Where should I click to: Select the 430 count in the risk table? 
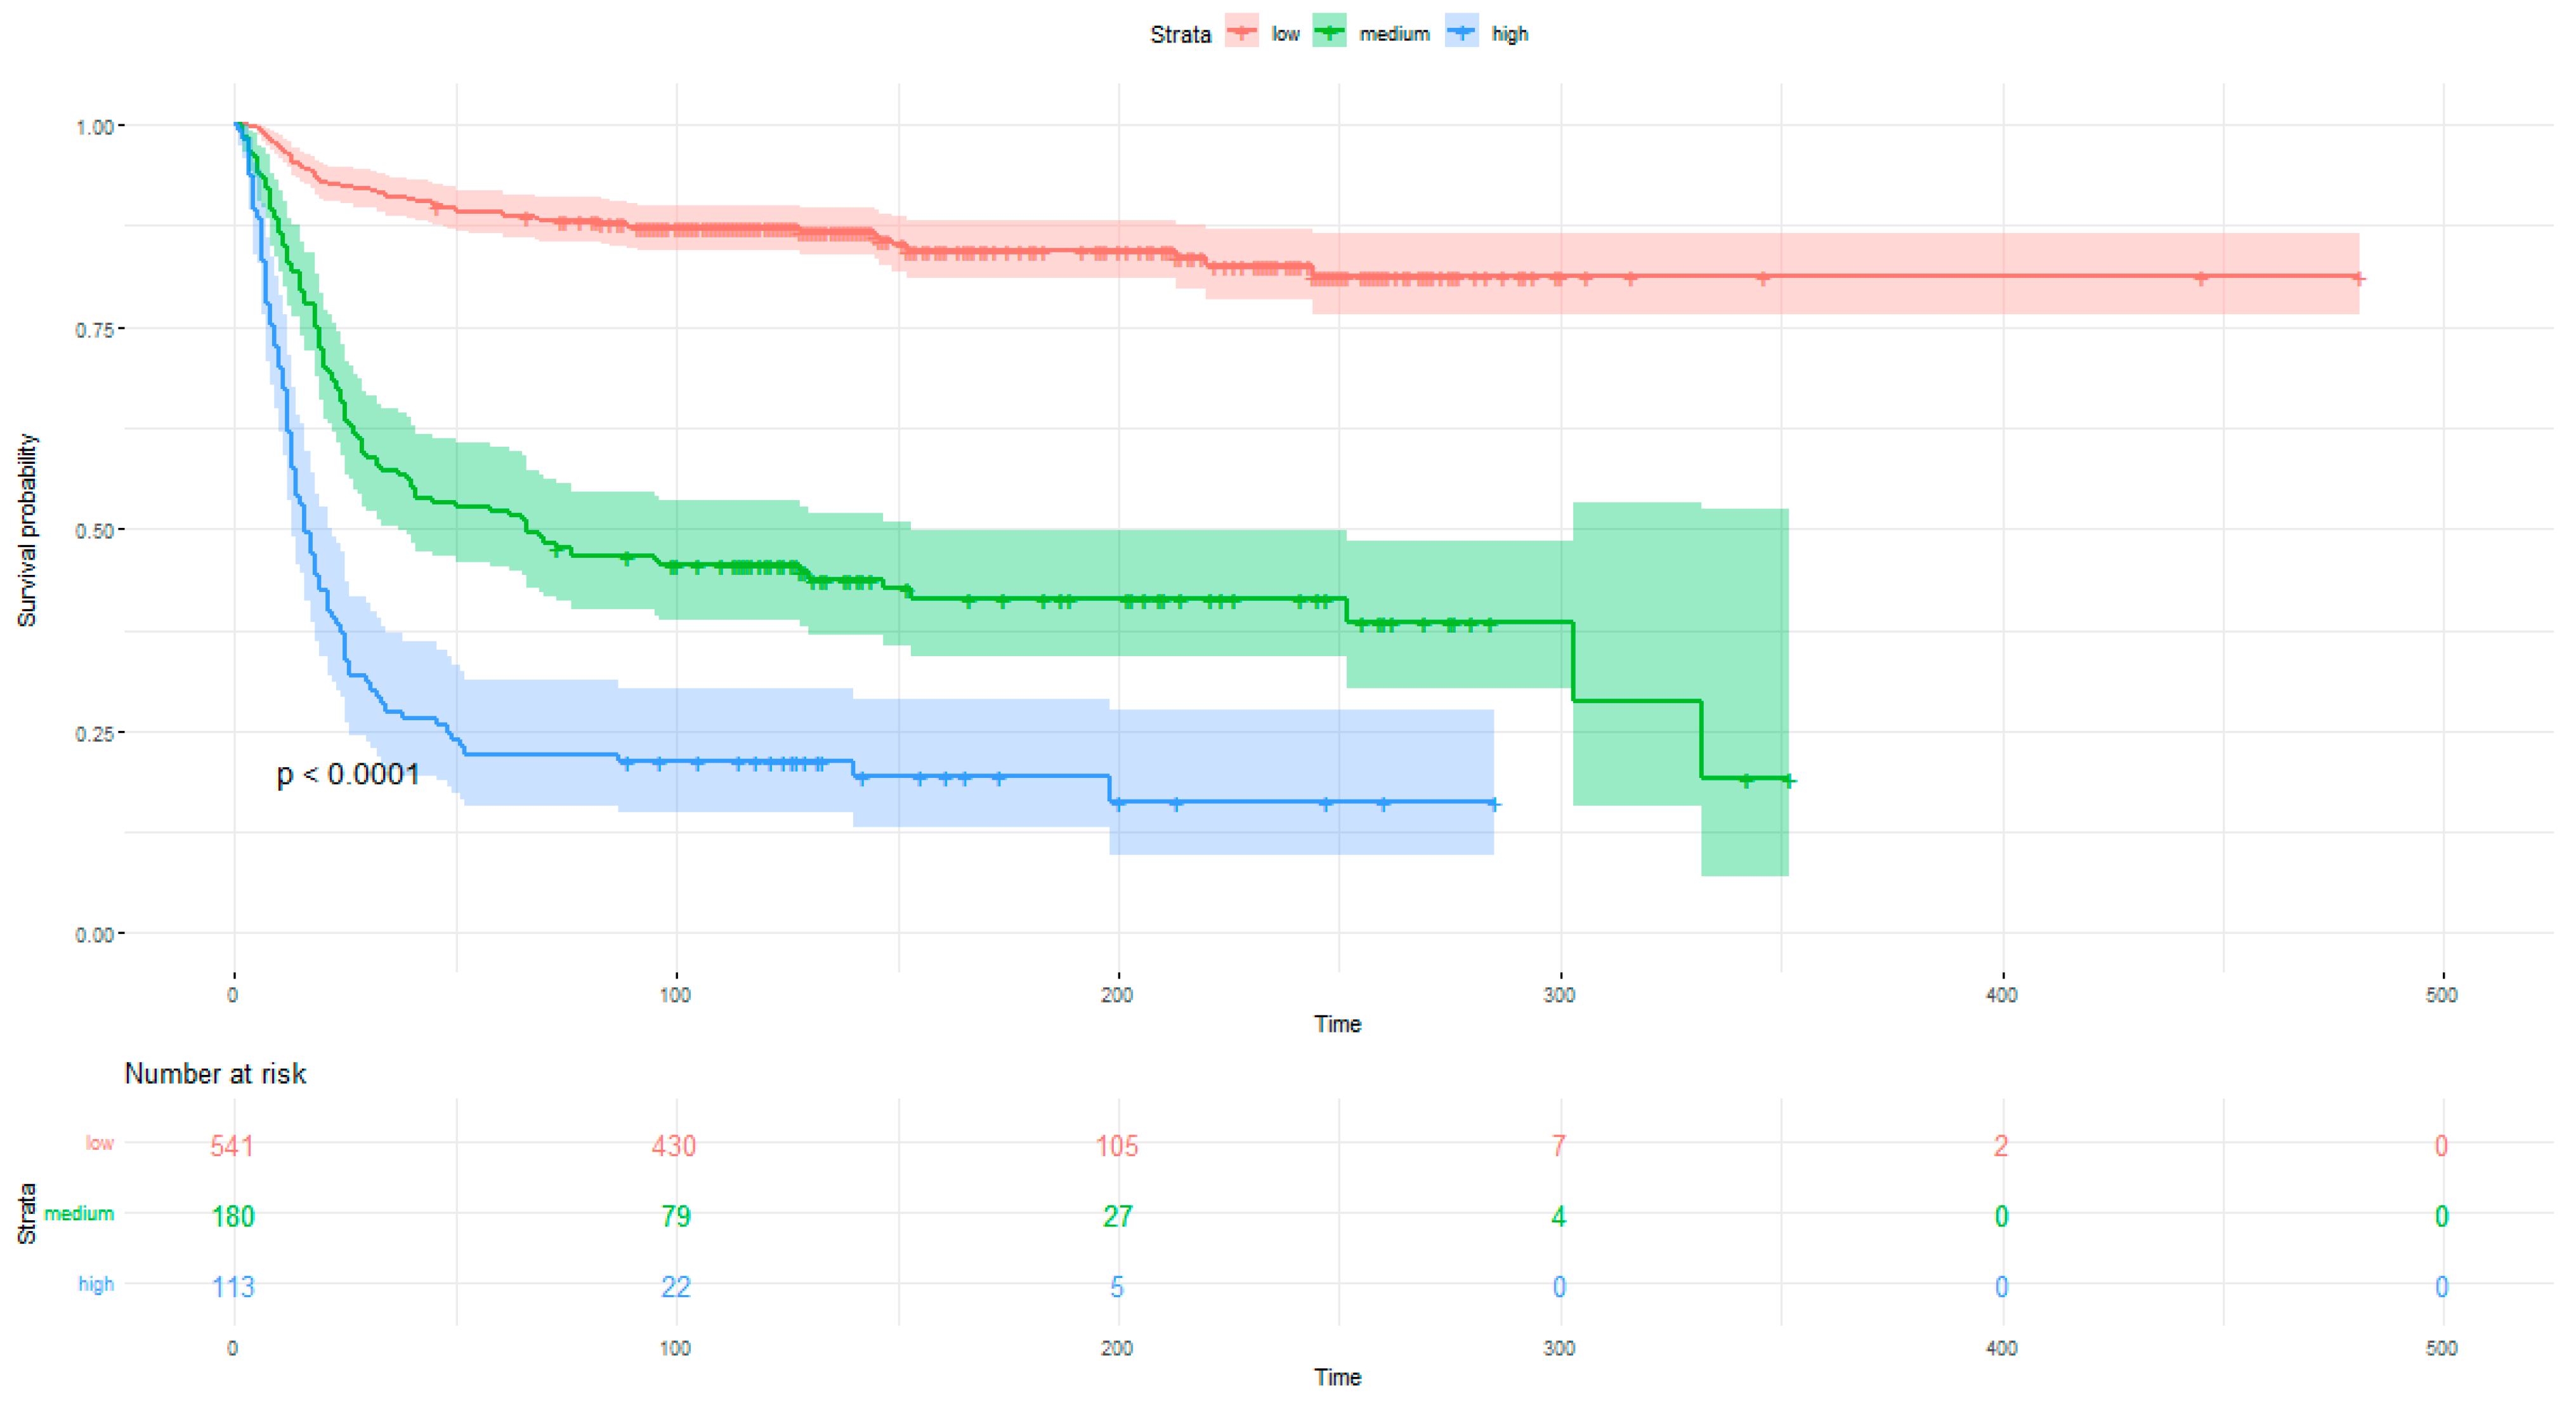674,1146
